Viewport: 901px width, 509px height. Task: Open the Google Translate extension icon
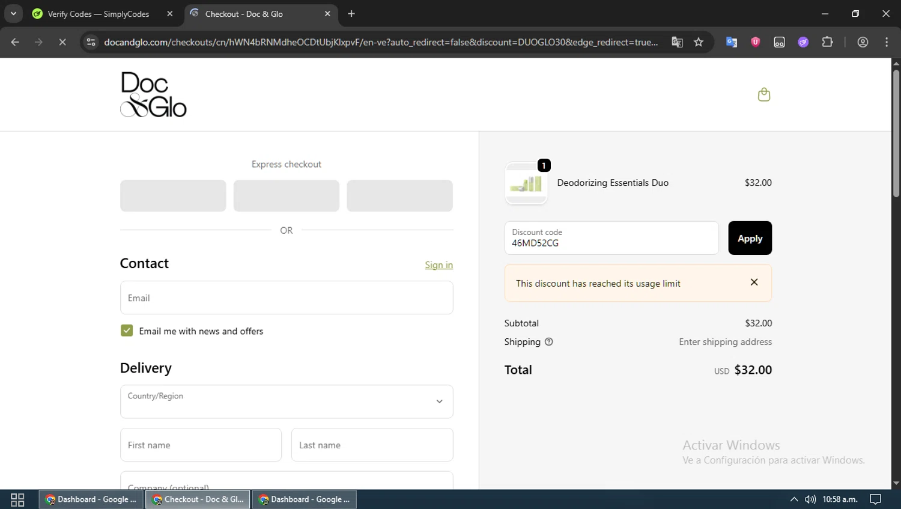tap(732, 42)
